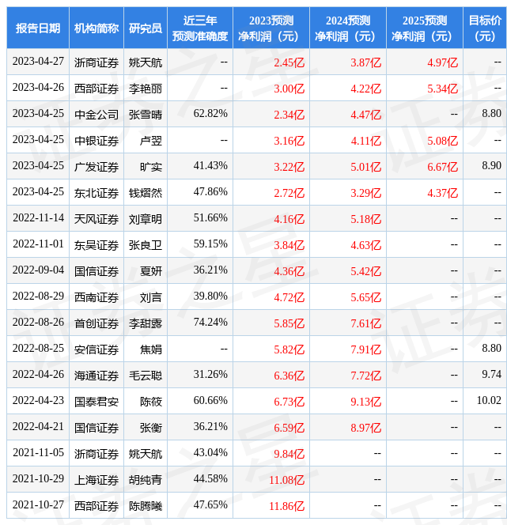Click 2025 profit value 4.97亿
This screenshot has width=507, height=525.
(x=442, y=62)
